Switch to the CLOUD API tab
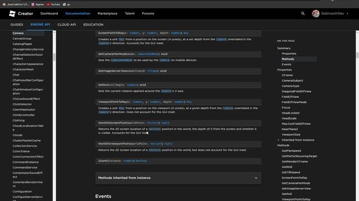The height and width of the screenshot is (201, 359). point(67,25)
